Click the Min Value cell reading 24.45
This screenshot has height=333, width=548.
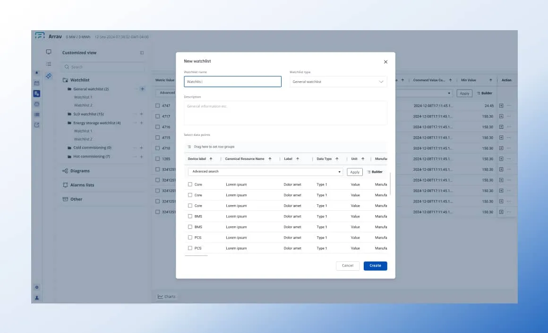click(489, 106)
